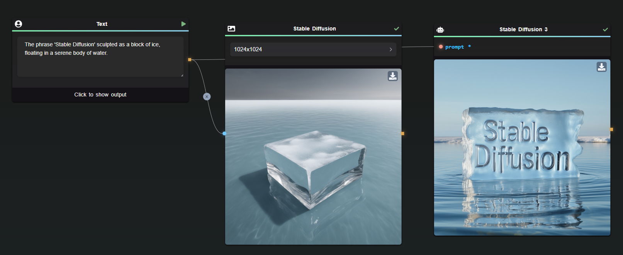Open the 1024x1024 size dropdown

coord(313,49)
